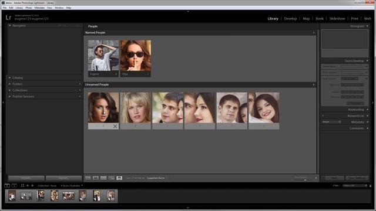
Task: Expand the Metadata panel
Action: pyautogui.click(x=367, y=122)
